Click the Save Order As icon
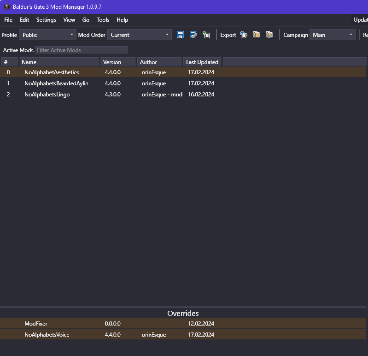 point(193,35)
